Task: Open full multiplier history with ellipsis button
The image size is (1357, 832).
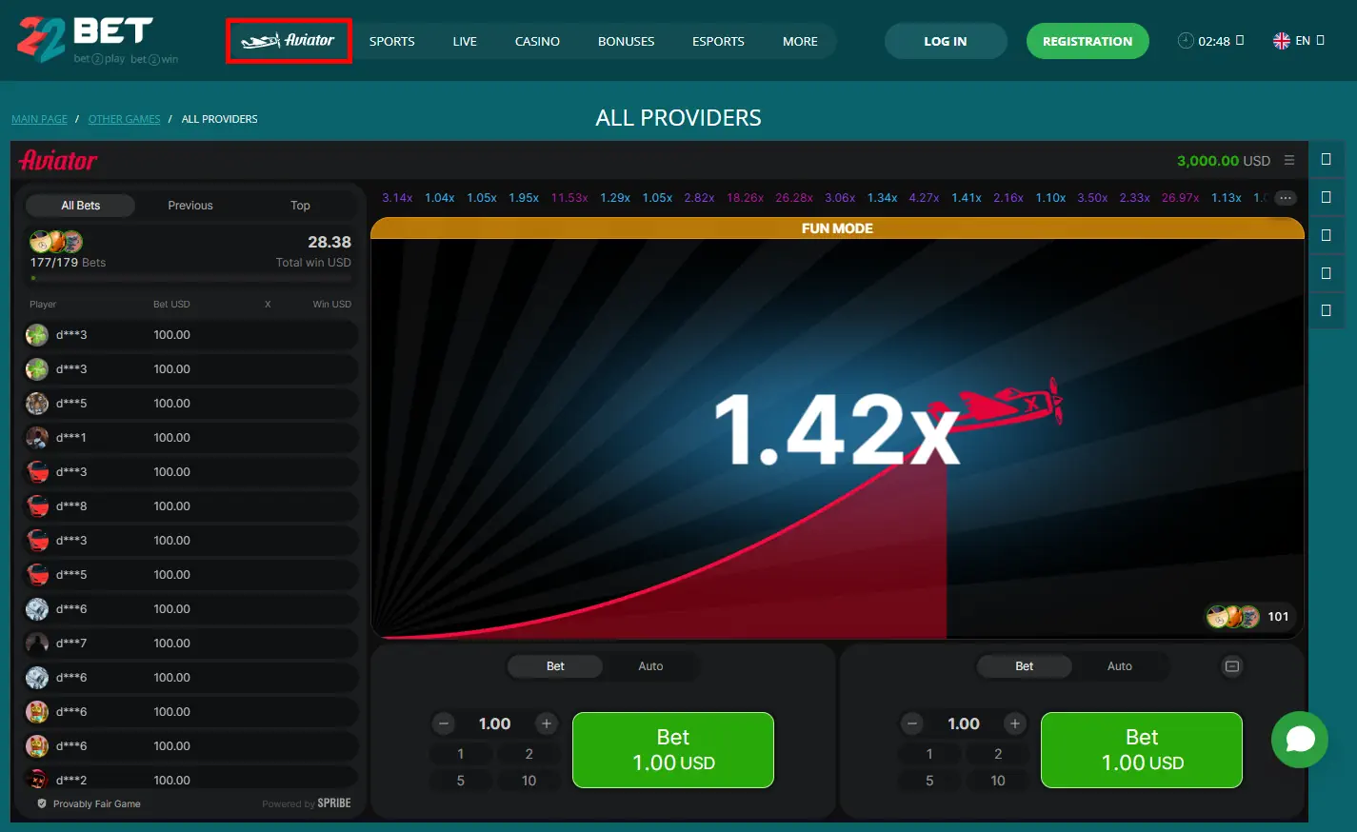Action: point(1286,197)
